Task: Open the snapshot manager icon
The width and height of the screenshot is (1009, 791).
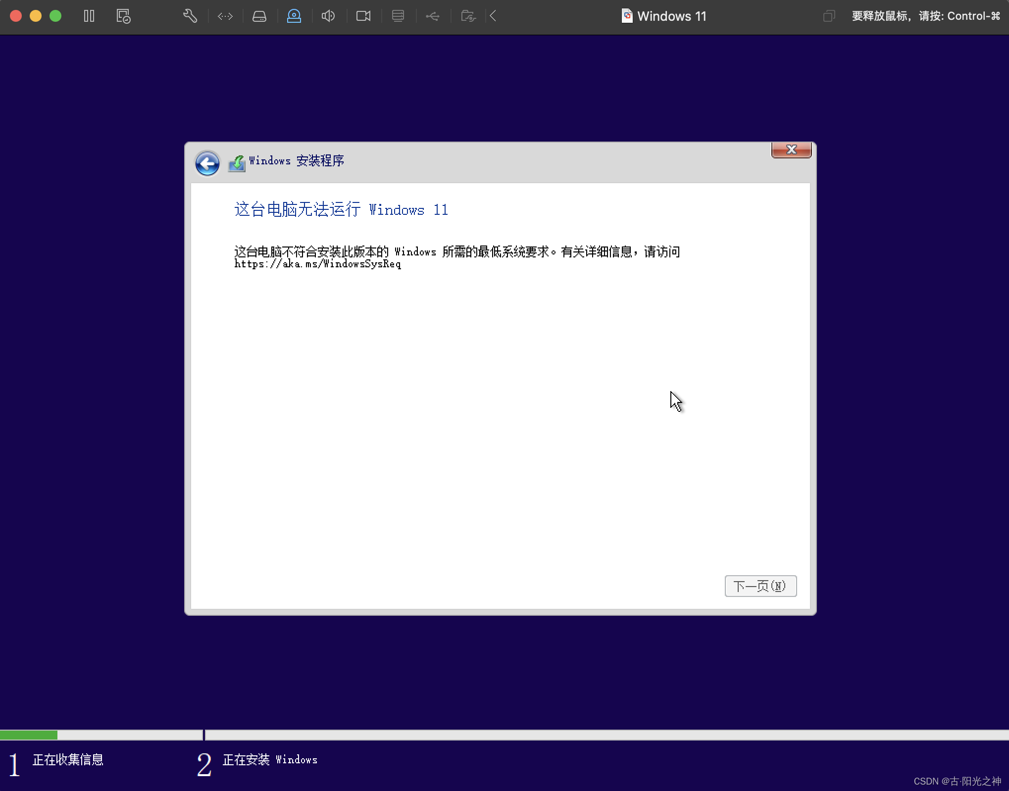Action: 123,16
